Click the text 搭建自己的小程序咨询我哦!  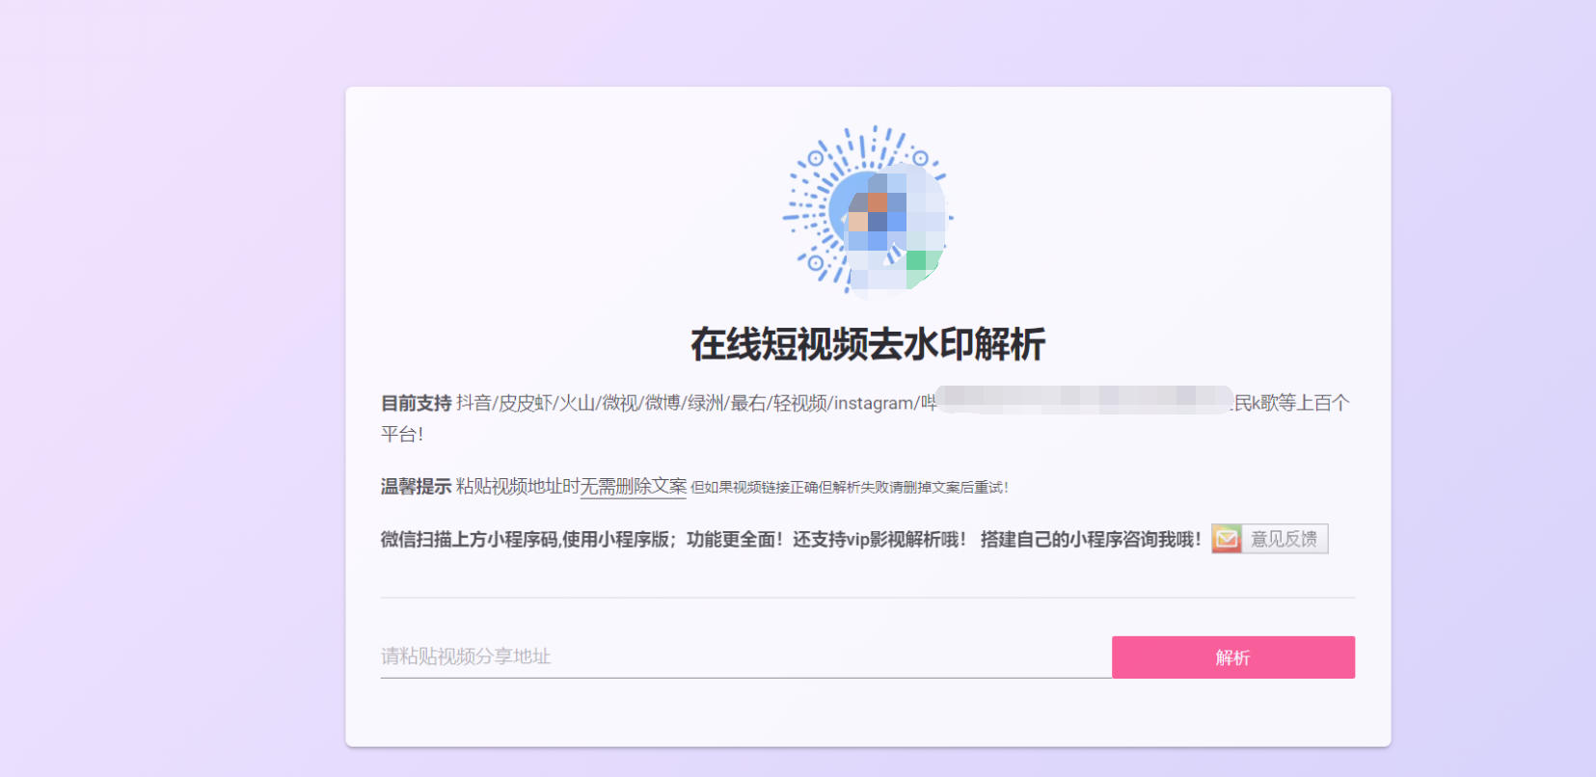tap(1091, 539)
